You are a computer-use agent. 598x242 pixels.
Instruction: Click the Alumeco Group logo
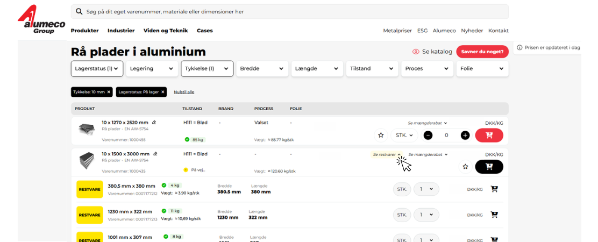point(41,20)
